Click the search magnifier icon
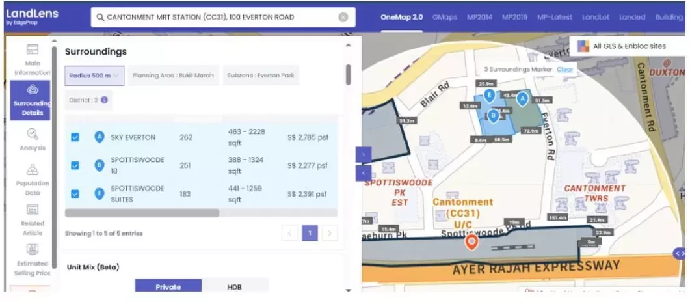690x302 pixels. [100, 17]
